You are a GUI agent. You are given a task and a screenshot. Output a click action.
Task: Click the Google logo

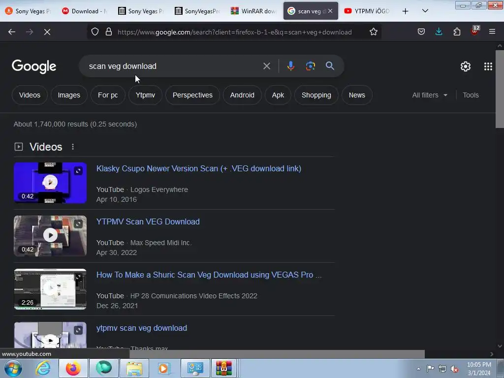pyautogui.click(x=34, y=66)
